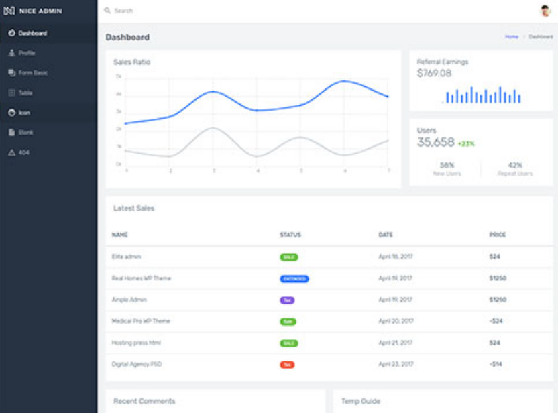Click the Form Basic sidebar icon
The width and height of the screenshot is (558, 413).
point(12,73)
